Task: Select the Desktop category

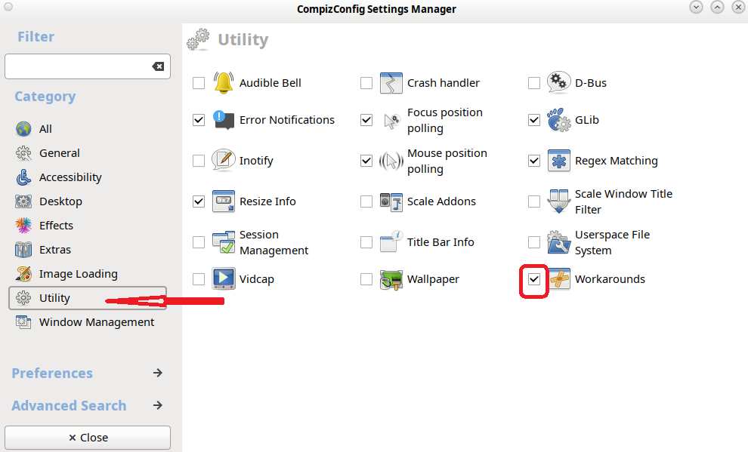Action: 88,201
